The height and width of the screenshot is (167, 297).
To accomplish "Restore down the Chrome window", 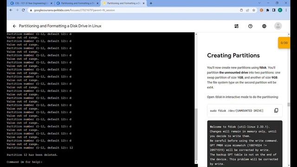I will (x=277, y=3).
